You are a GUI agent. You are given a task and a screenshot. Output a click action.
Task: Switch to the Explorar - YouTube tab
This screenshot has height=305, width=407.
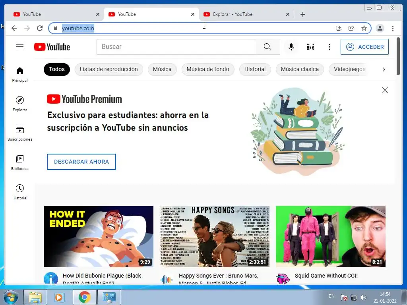tap(244, 14)
